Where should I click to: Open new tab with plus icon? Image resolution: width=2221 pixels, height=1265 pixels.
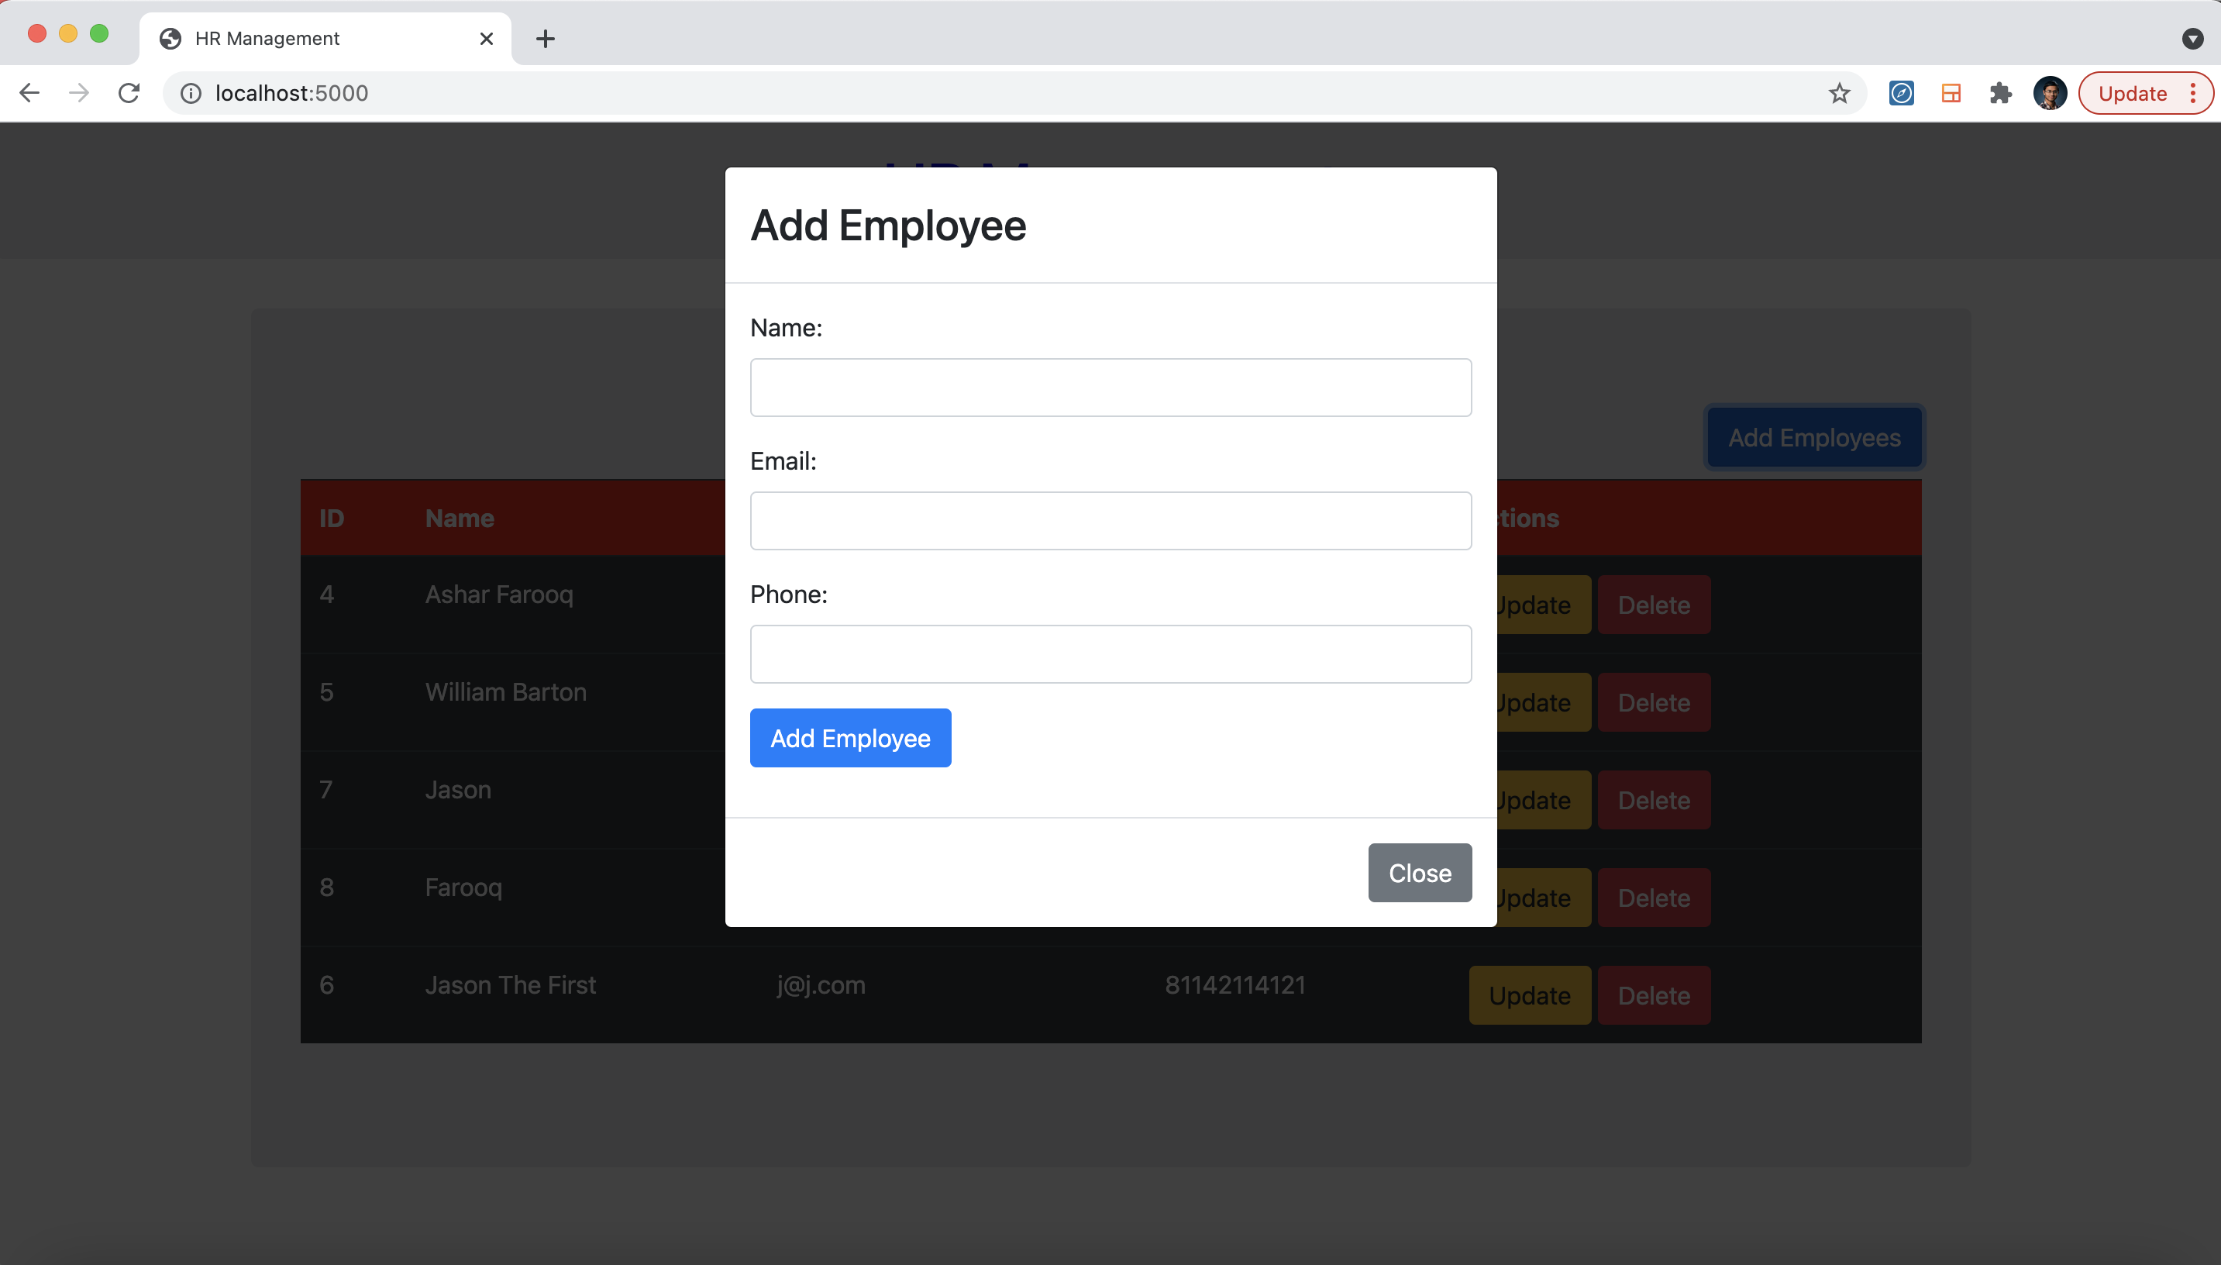545,38
